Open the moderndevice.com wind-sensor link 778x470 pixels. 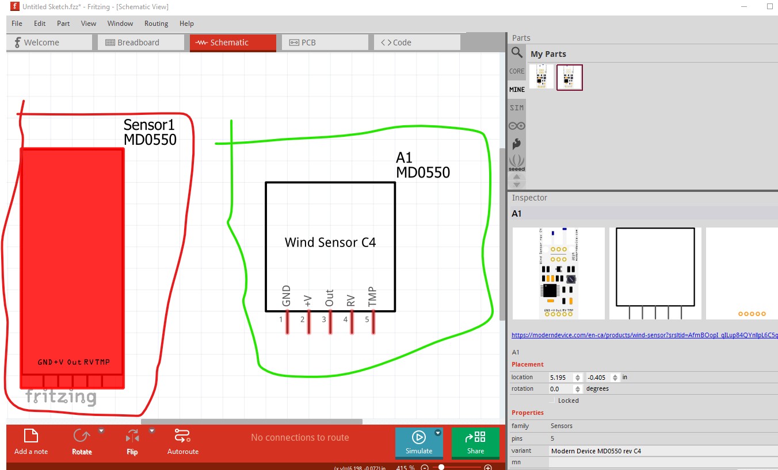point(644,335)
